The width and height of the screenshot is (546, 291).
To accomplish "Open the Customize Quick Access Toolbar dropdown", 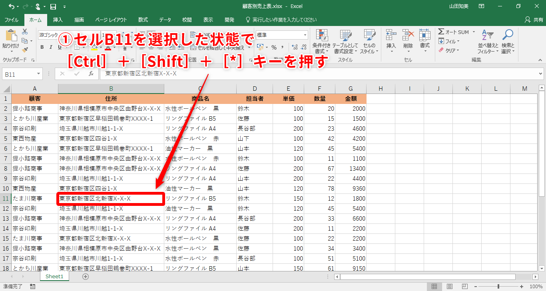I will point(64,7).
